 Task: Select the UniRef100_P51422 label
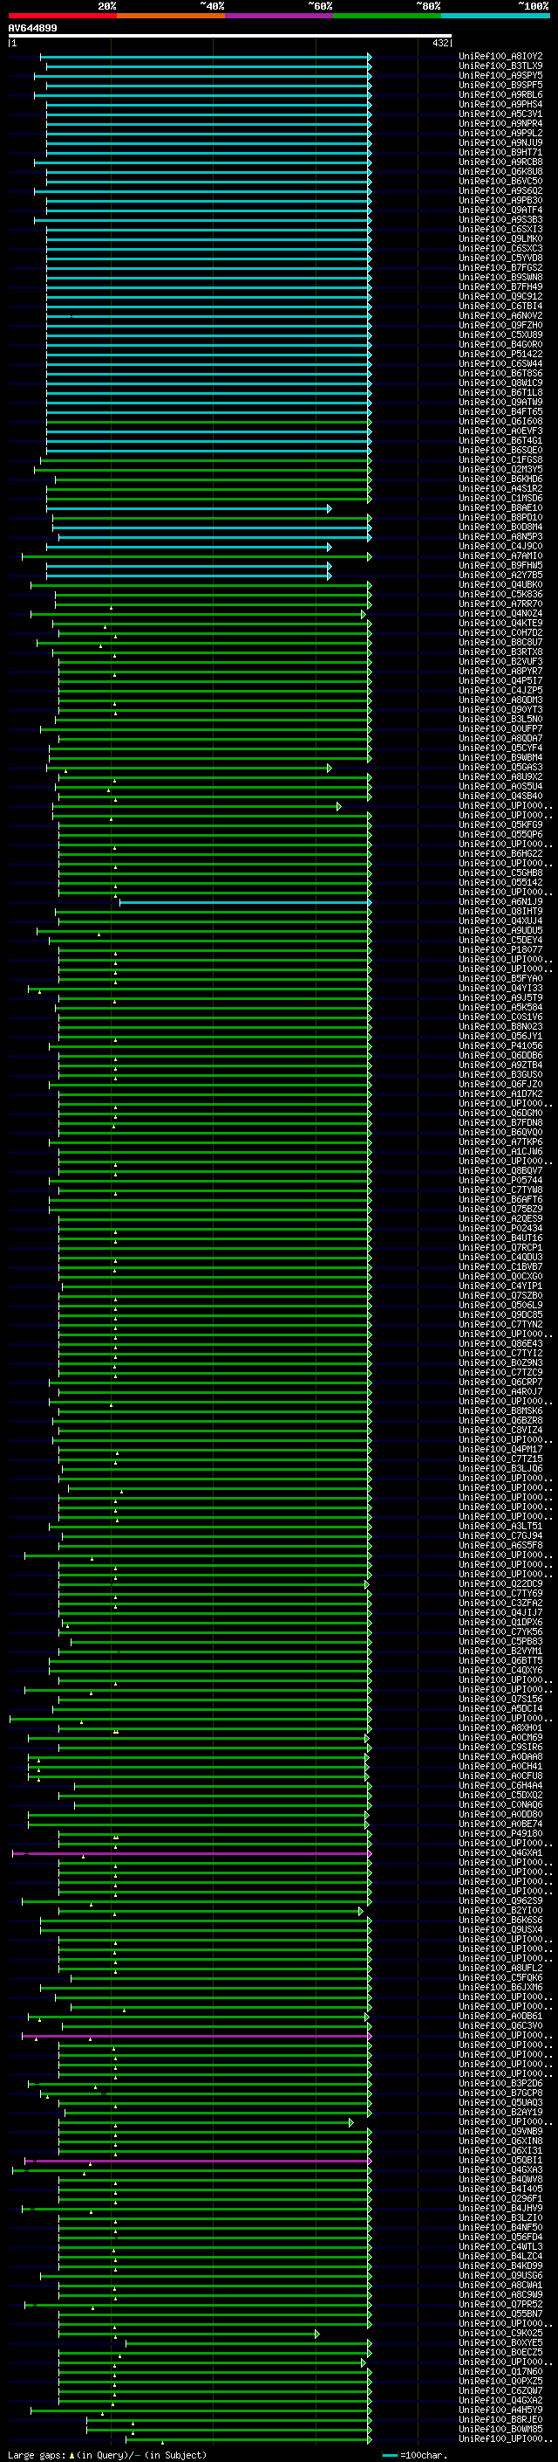coord(500,355)
